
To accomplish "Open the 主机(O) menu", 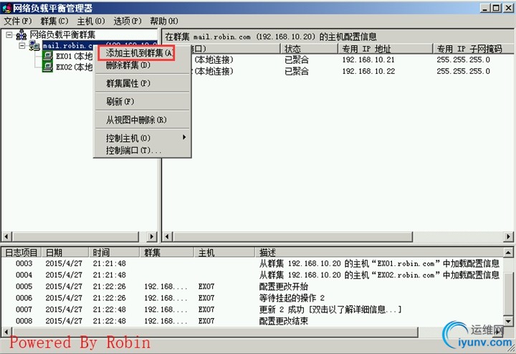I will 91,21.
